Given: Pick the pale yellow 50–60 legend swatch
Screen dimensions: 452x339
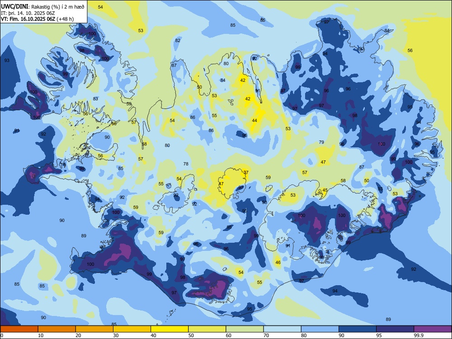Looking at the screenshot, I should (x=207, y=329).
